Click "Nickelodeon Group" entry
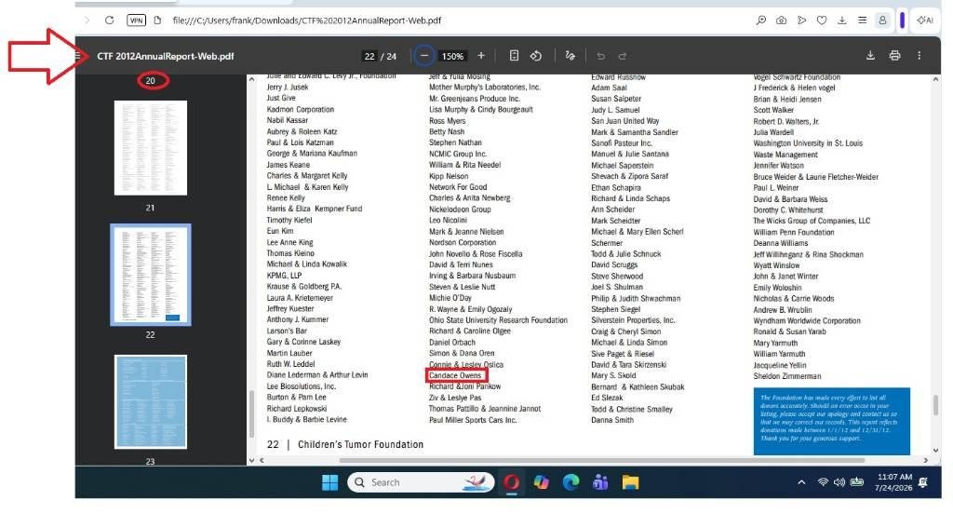The image size is (953, 514). pyautogui.click(x=460, y=210)
